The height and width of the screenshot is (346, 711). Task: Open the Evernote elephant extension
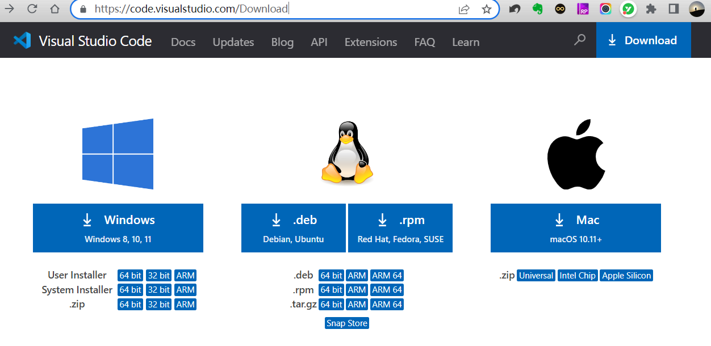(x=537, y=9)
